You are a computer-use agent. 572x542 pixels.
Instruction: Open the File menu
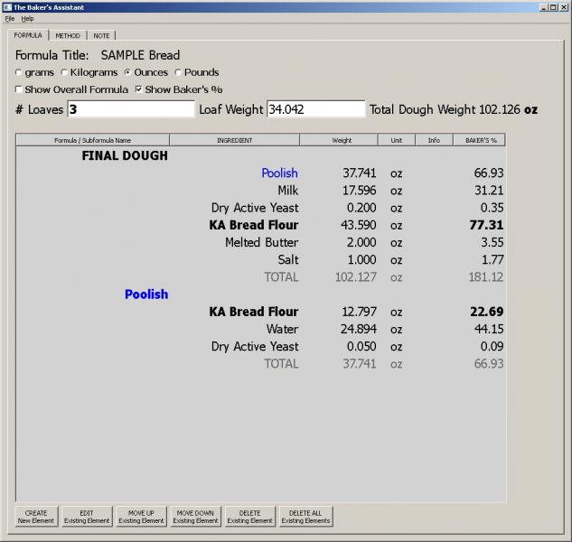pyautogui.click(x=10, y=18)
